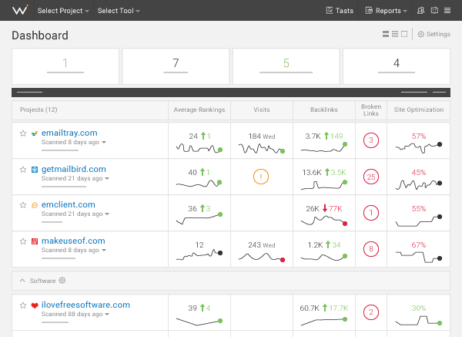Click the 30% site optimization for ilovefreesoftware.com
Image resolution: width=462 pixels, height=337 pixels.
419,308
